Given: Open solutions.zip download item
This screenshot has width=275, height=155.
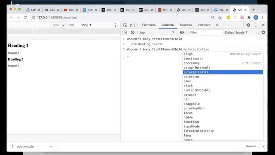Looking at the screenshot, I should coord(25,146).
